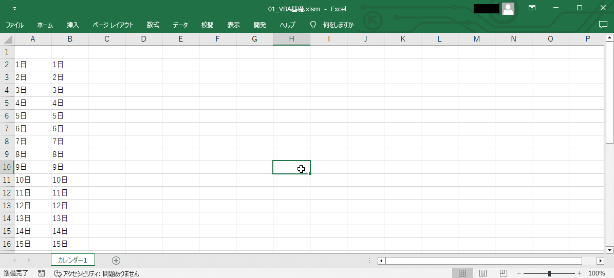
Task: Click the lightbulb Tell Me icon
Action: pyautogui.click(x=313, y=25)
